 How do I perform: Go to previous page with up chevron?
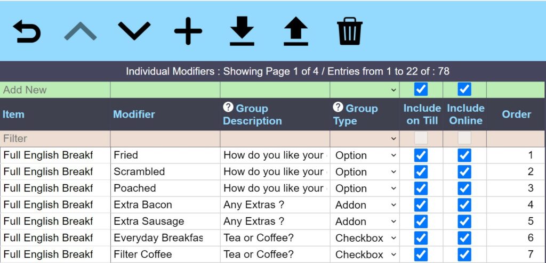[81, 32]
